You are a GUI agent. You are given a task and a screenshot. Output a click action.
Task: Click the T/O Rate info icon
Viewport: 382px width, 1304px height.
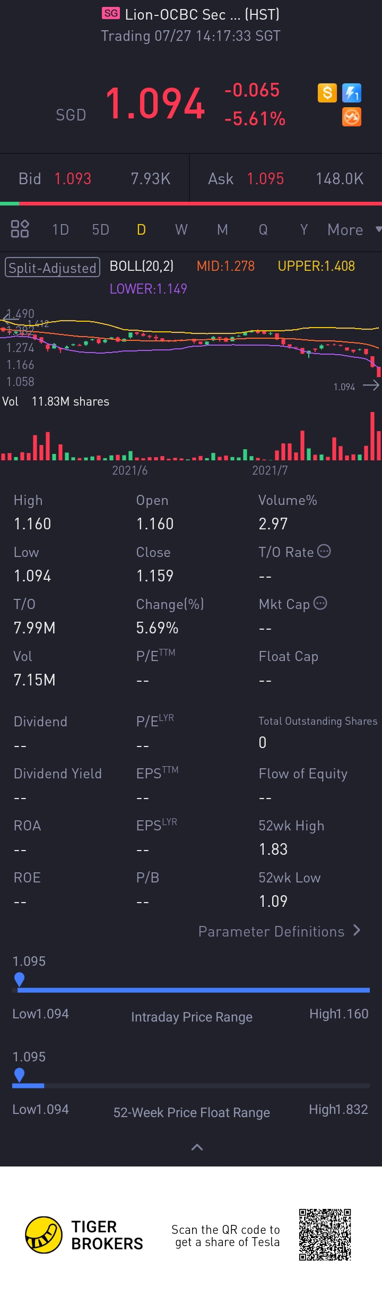tap(324, 551)
